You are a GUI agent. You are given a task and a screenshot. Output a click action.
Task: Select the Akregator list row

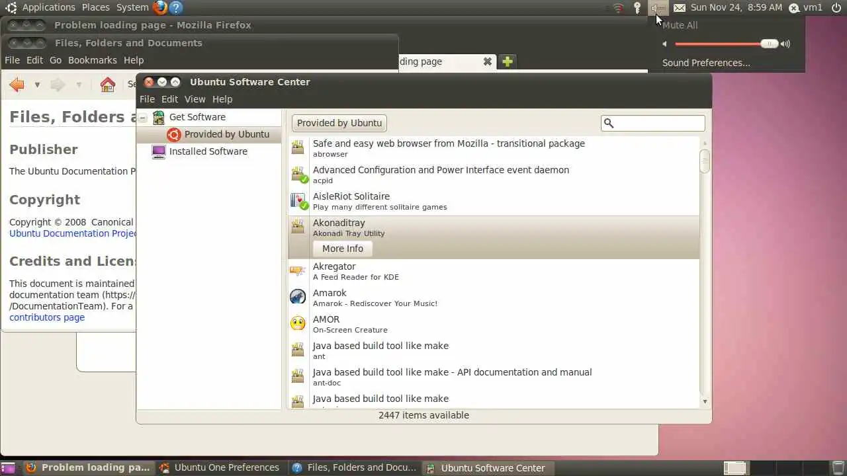click(x=494, y=271)
